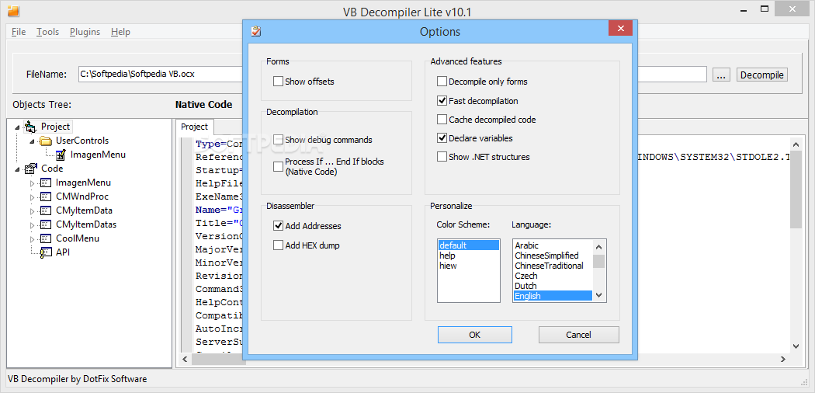The width and height of the screenshot is (815, 393).
Task: Toggle Show debug commands checkbox
Action: (x=278, y=139)
